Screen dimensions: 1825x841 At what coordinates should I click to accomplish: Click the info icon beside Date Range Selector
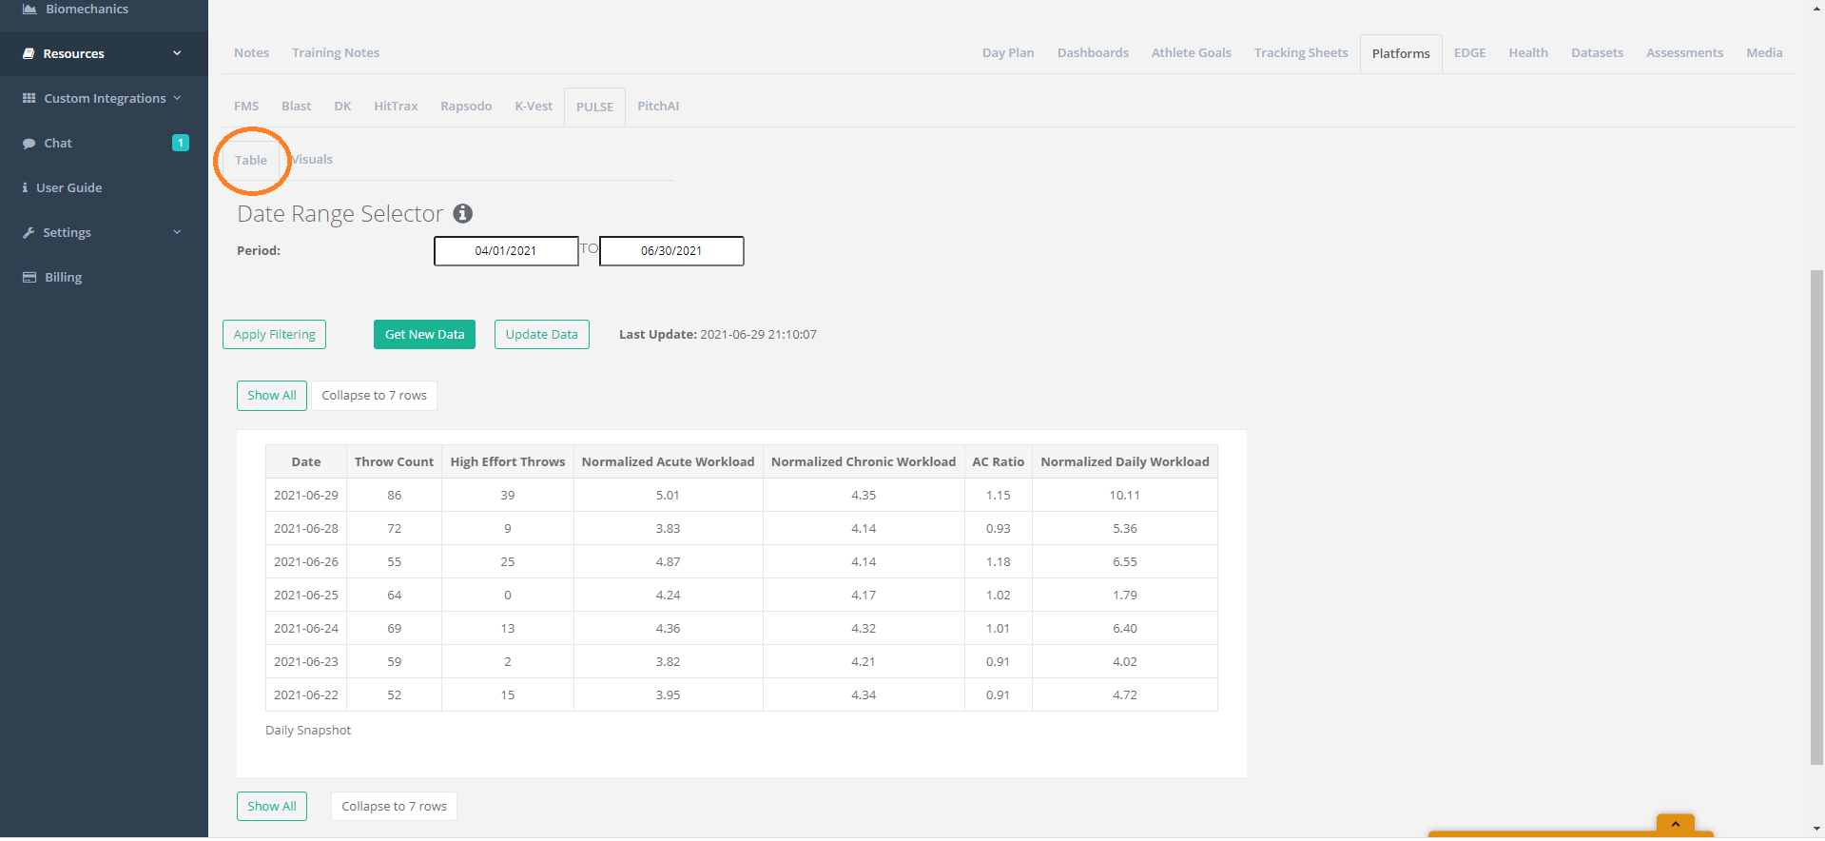463,214
